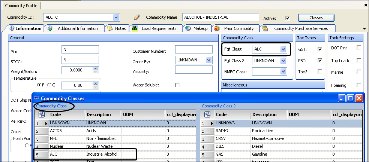Open the Order By dropdown
The width and height of the screenshot is (369, 162).
pyautogui.click(x=208, y=60)
